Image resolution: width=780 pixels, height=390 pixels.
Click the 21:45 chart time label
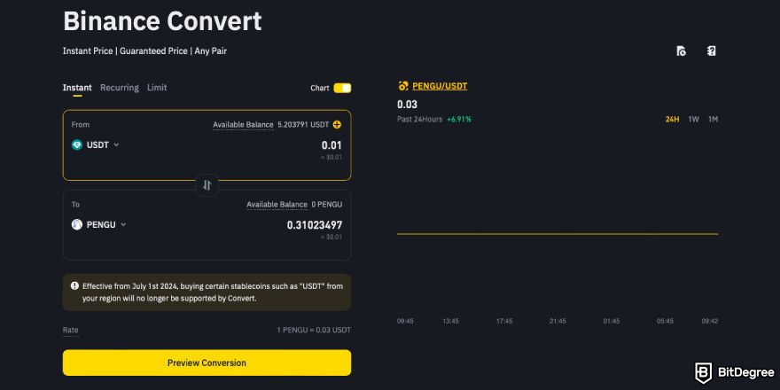(x=558, y=322)
